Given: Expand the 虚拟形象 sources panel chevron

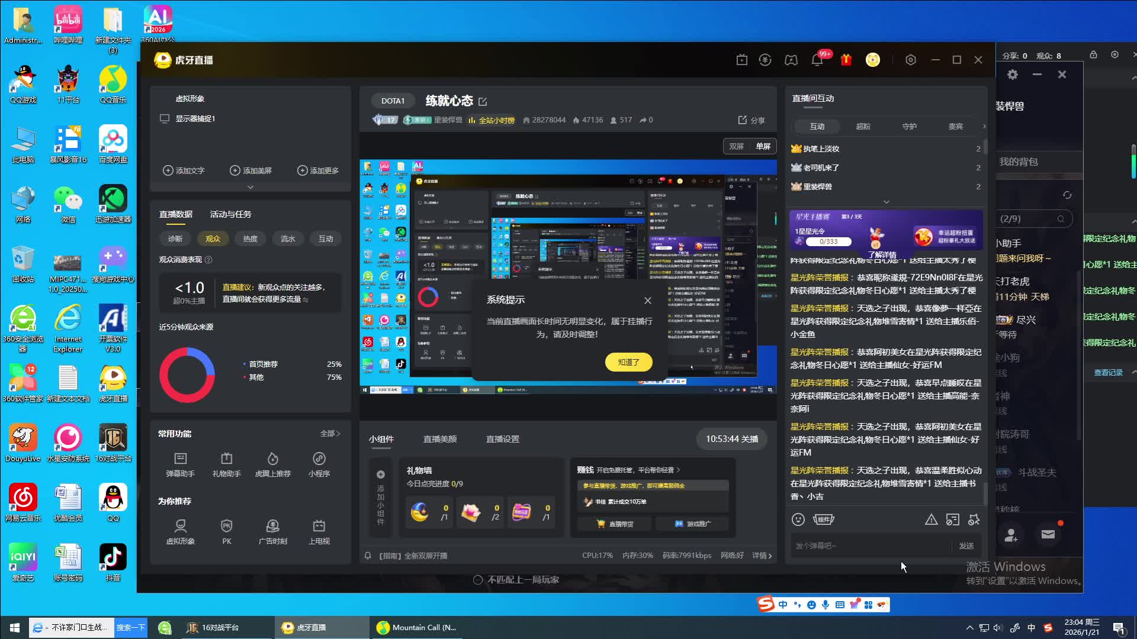Looking at the screenshot, I should click(x=250, y=187).
